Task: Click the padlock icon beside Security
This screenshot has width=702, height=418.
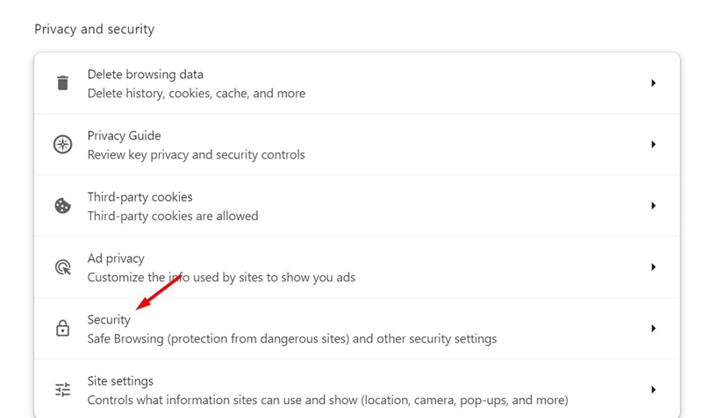Action: pos(62,329)
